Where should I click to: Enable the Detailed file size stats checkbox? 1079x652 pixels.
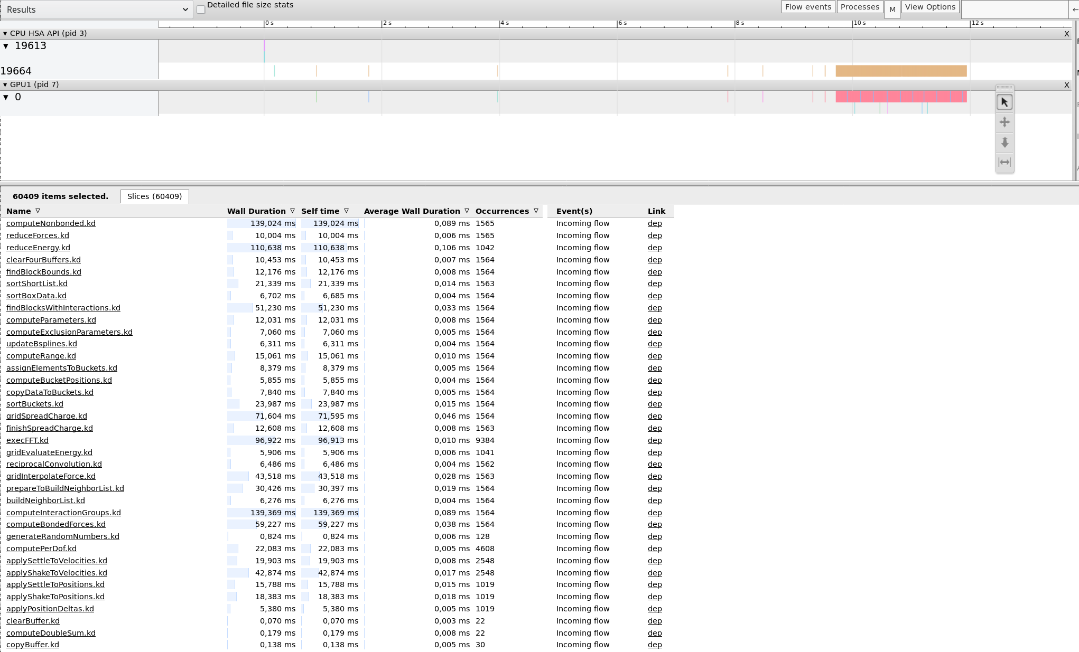click(x=201, y=10)
